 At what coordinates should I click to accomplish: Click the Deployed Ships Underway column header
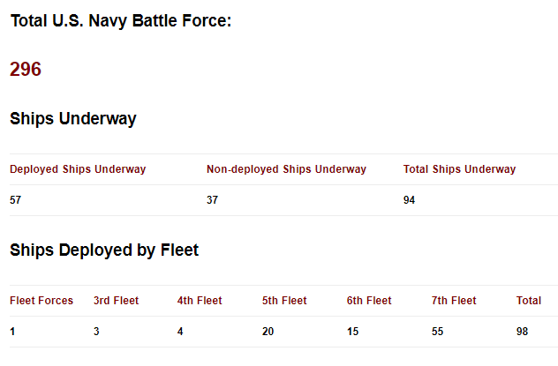78,169
